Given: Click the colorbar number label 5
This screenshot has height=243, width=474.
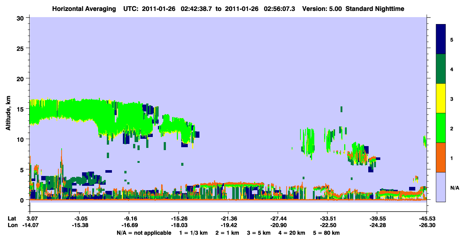Looking at the screenshot, I should 452,40.
